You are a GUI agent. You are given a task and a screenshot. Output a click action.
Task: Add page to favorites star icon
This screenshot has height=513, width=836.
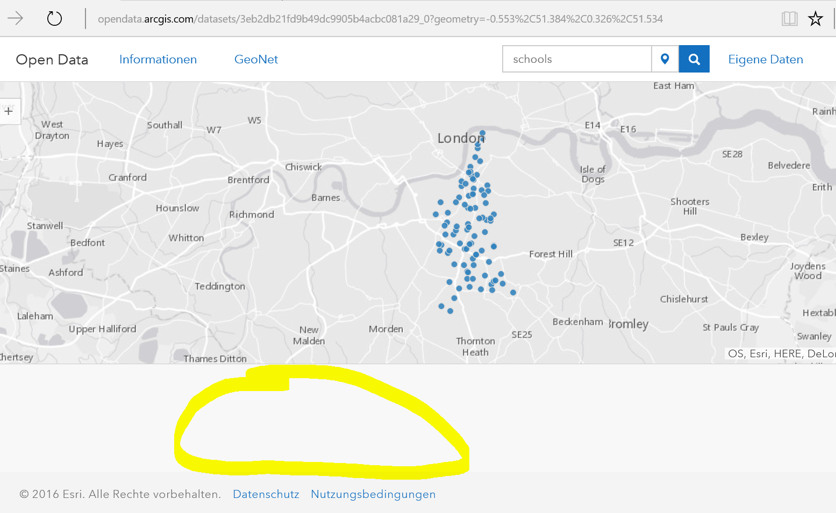[816, 19]
